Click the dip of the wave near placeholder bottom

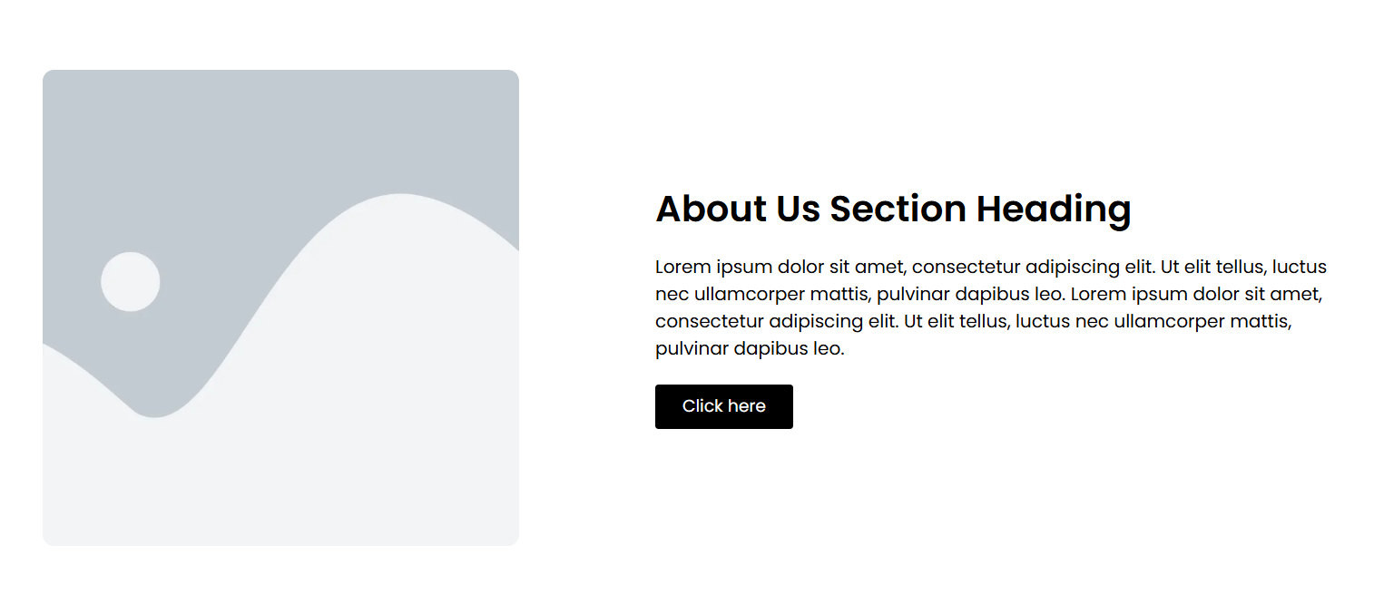pos(156,413)
